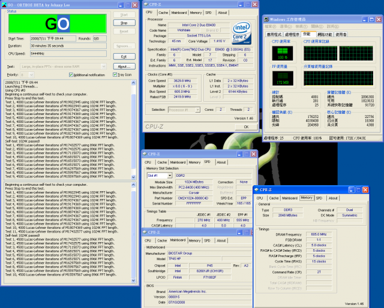Select Mainboard tab in CPU-Z Memory window
The image size is (384, 308).
289,198
